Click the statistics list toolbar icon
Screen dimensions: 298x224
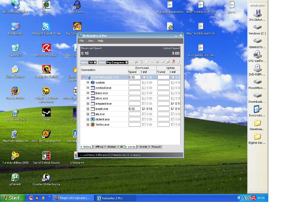coord(136,62)
